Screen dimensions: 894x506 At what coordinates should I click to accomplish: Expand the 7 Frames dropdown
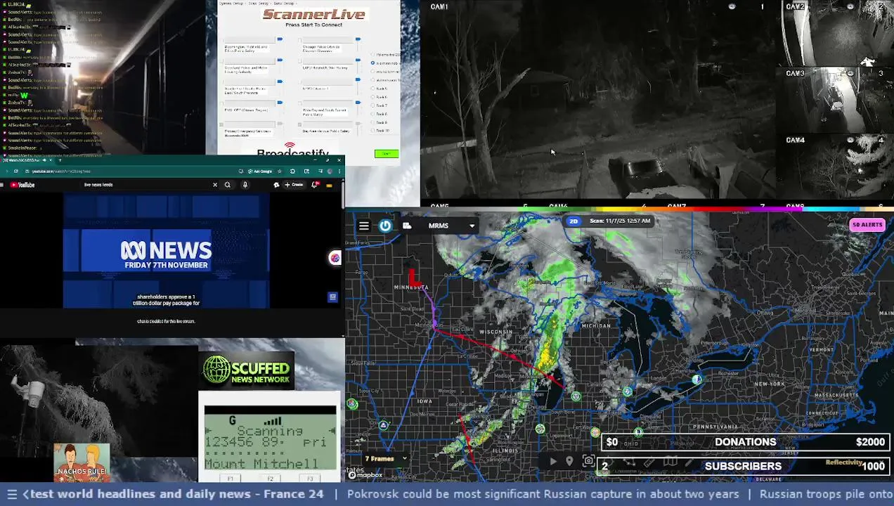(x=385, y=459)
